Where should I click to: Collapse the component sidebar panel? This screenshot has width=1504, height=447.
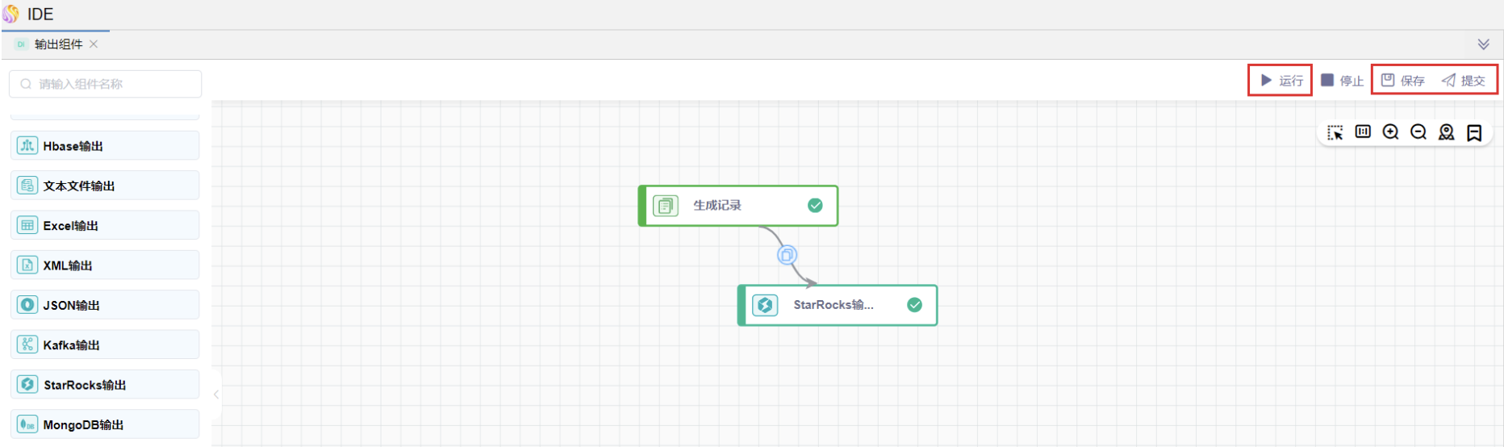216,395
